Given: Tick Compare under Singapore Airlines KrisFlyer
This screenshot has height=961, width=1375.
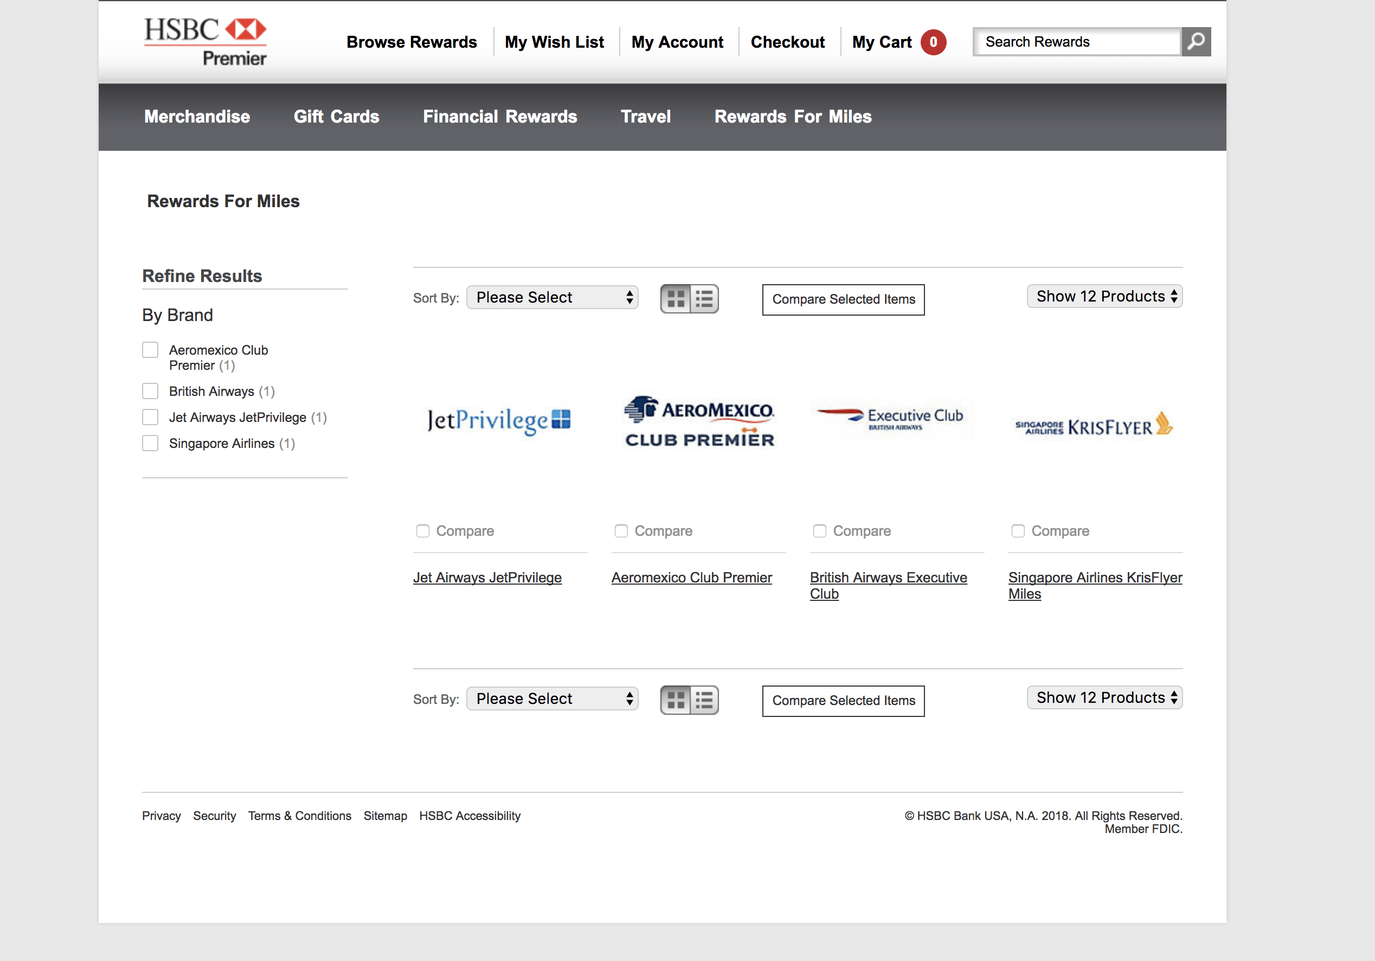Looking at the screenshot, I should tap(1018, 531).
